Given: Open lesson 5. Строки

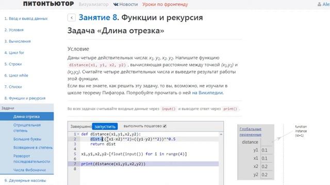Looking at the screenshot, I should pos(13,64).
